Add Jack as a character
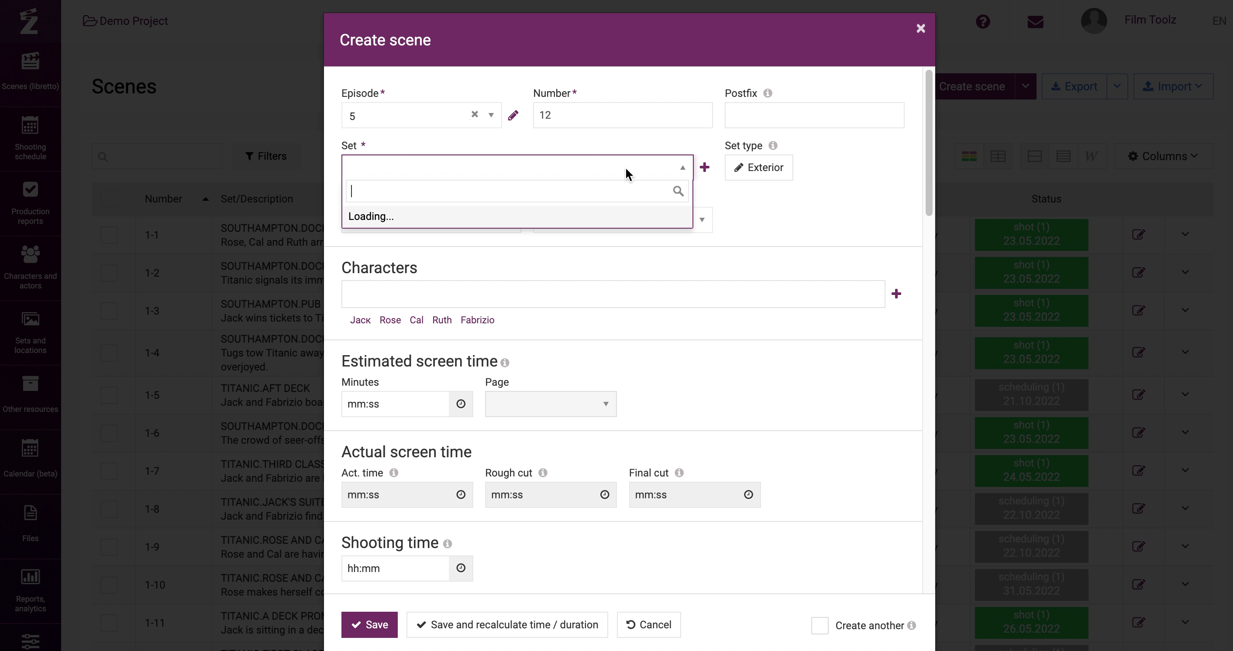Image resolution: width=1233 pixels, height=651 pixels. (360, 320)
